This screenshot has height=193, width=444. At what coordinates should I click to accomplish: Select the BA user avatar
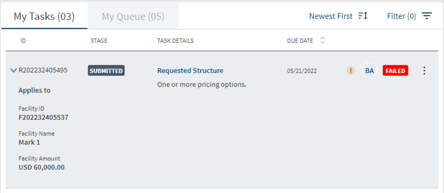pyautogui.click(x=369, y=71)
